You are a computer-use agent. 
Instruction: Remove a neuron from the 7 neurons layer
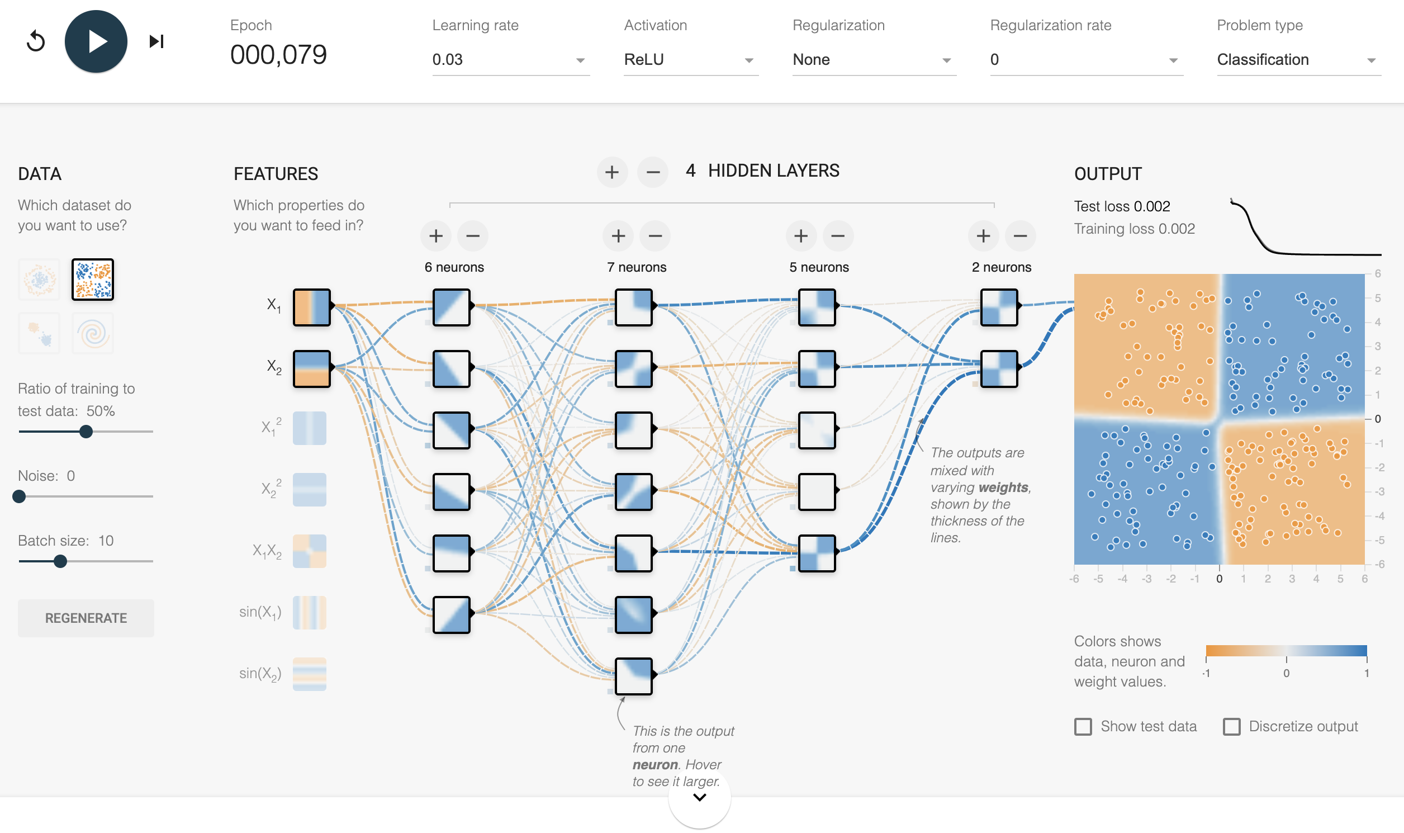point(655,236)
